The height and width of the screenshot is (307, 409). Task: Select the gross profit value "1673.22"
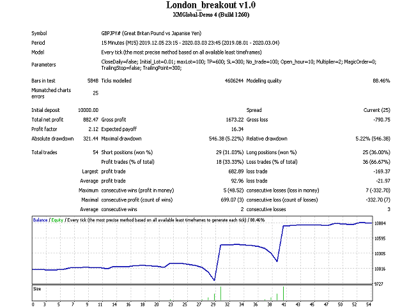(235, 120)
